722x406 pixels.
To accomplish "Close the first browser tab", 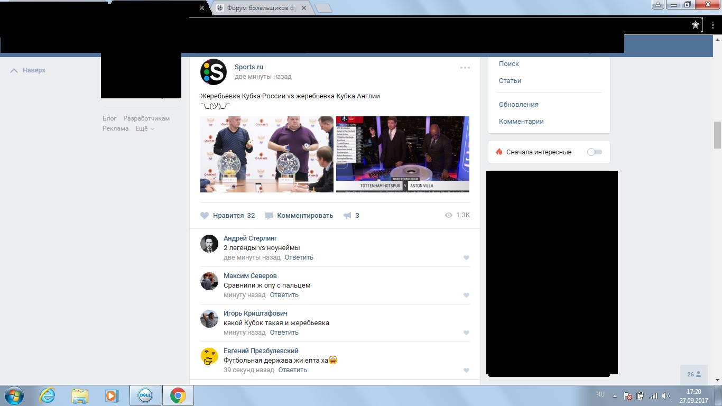I will pos(202,8).
